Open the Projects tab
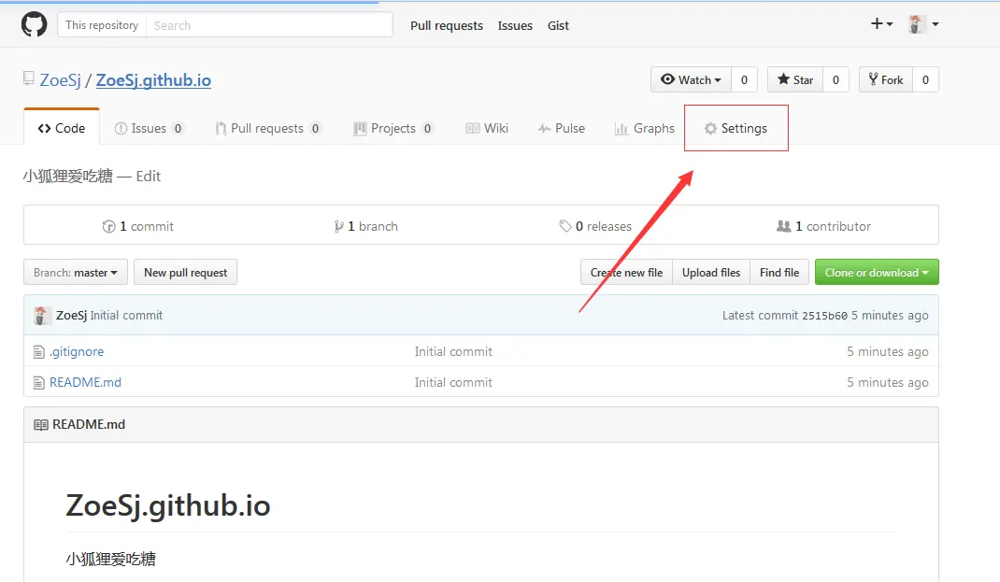 (x=393, y=128)
